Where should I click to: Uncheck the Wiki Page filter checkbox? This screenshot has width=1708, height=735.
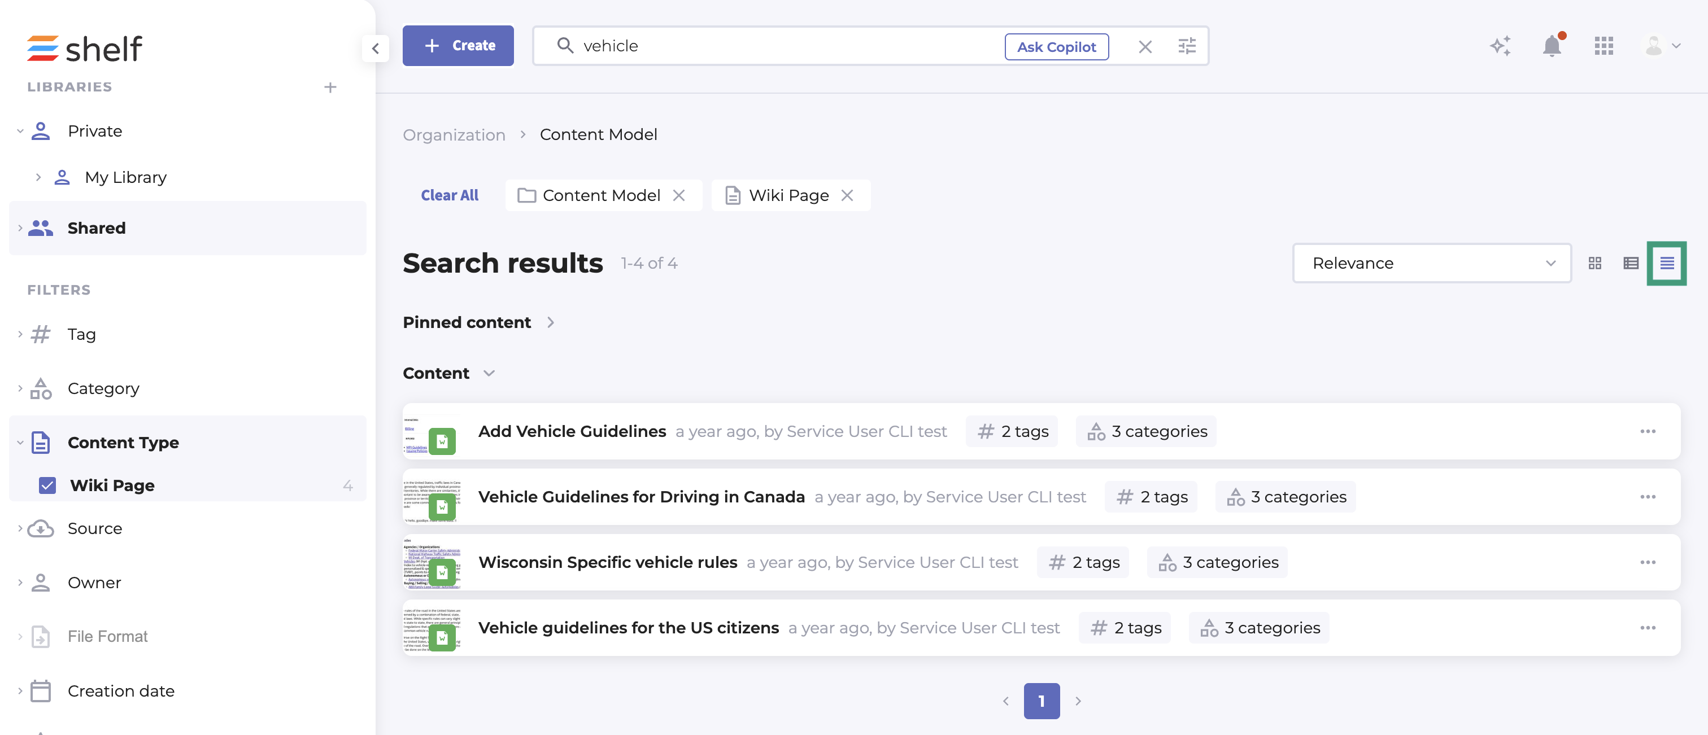point(48,486)
